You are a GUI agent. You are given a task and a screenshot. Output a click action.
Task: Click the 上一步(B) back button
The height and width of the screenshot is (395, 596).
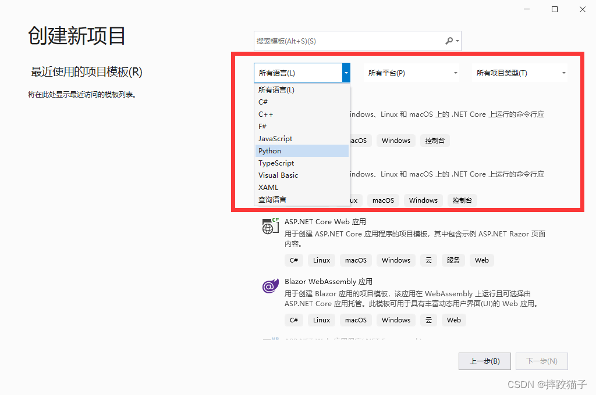(485, 361)
